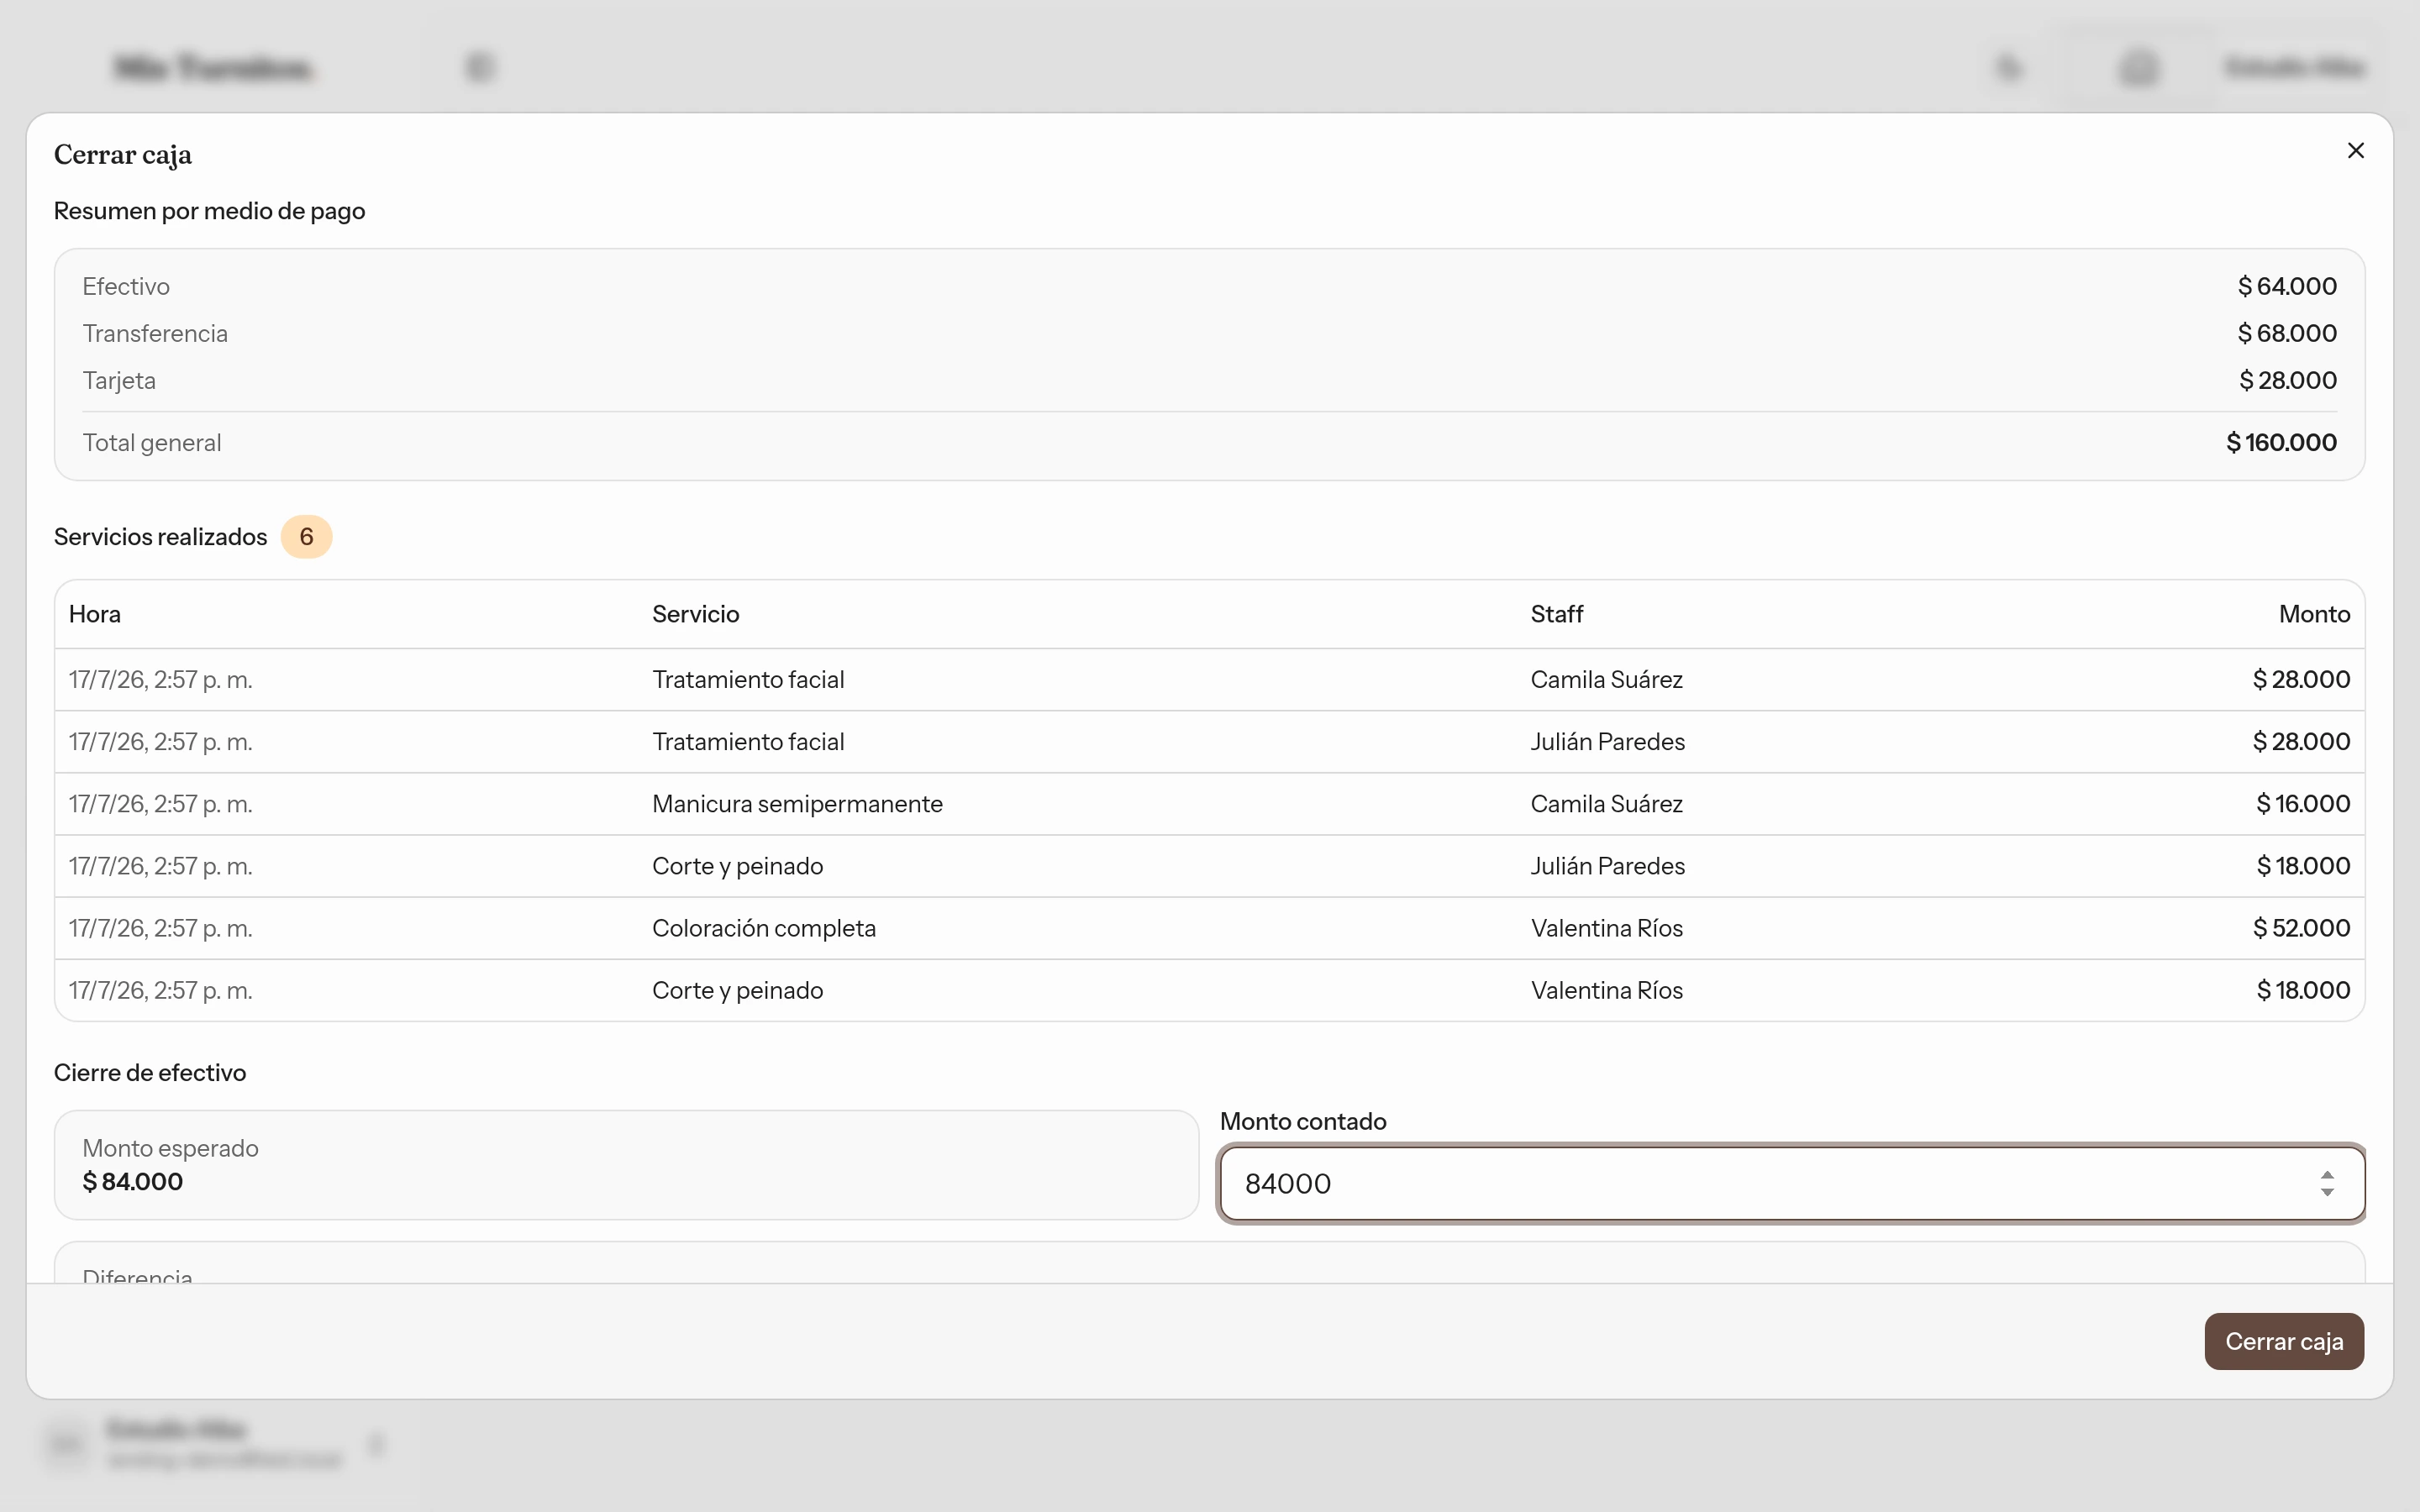This screenshot has width=2420, height=1512.
Task: Click the Servicio column header
Action: pyautogui.click(x=695, y=614)
